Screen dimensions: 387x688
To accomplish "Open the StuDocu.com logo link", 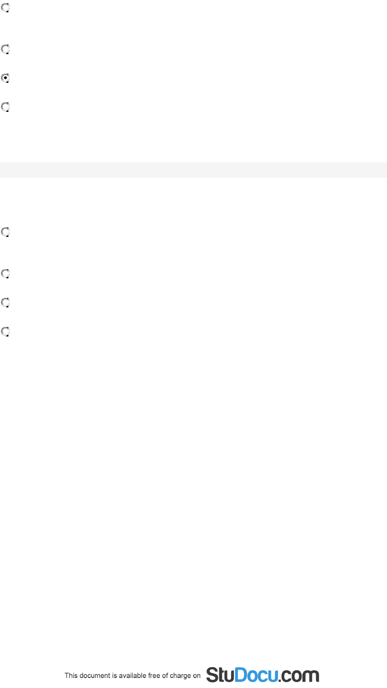I will 262,675.
